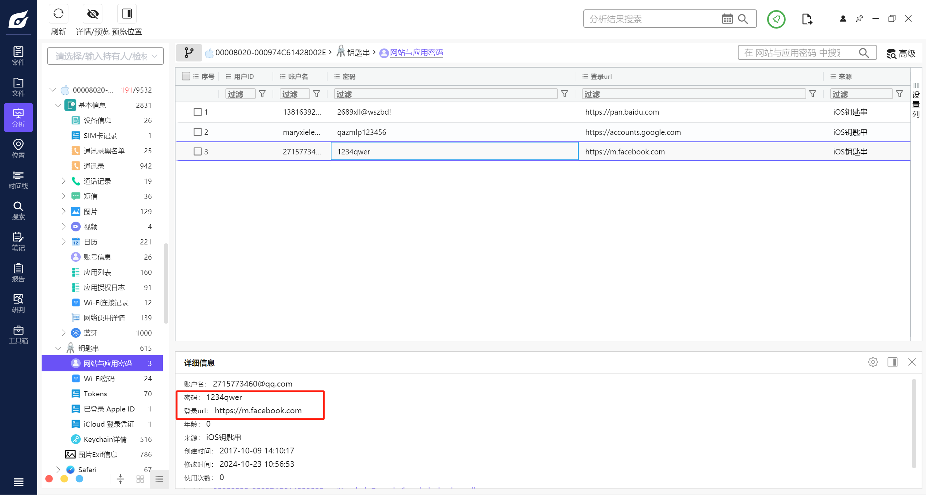Toggle the 详情/预览 eye icon
Screen dimensions: 926x495
(93, 14)
